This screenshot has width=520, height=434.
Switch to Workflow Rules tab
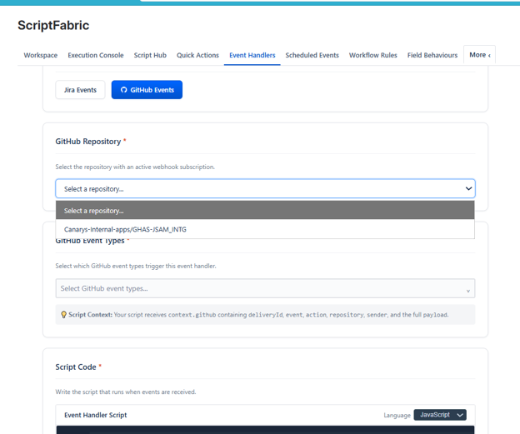click(x=372, y=55)
